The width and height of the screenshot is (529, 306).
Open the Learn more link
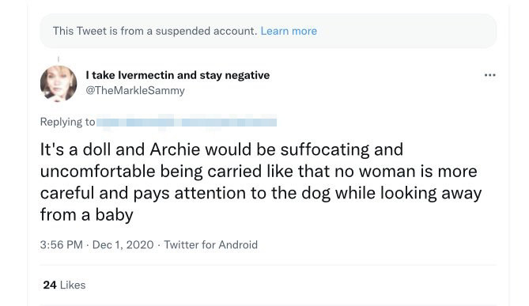(289, 31)
